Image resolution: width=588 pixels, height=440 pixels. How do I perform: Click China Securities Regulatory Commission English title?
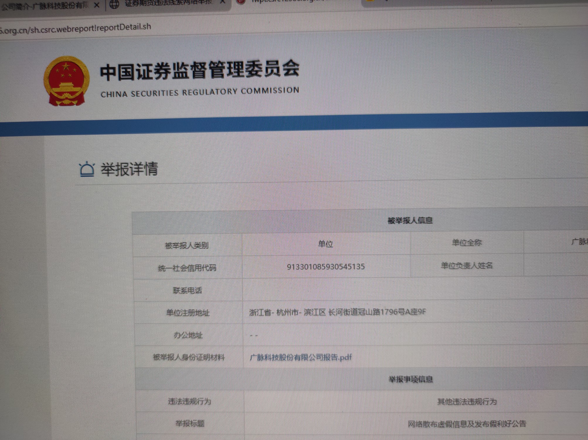click(x=200, y=92)
